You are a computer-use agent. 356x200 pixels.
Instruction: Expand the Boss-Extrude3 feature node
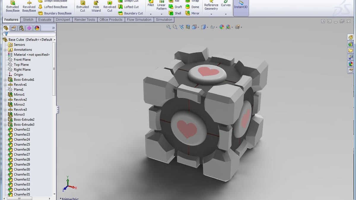(5, 124)
